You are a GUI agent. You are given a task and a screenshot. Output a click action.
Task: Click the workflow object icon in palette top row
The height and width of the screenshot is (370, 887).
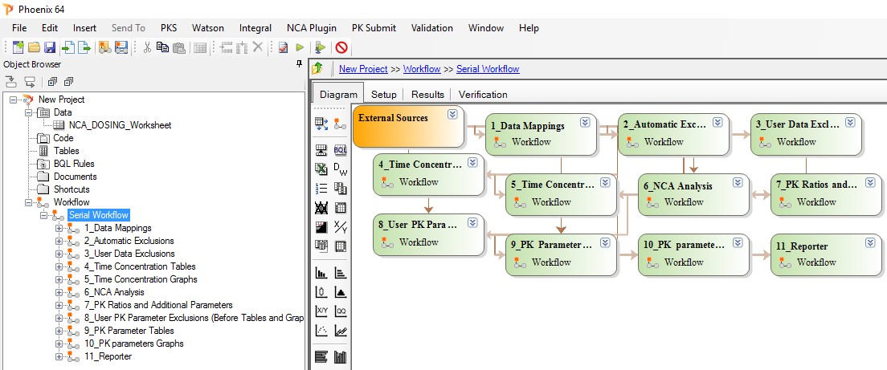tap(341, 124)
